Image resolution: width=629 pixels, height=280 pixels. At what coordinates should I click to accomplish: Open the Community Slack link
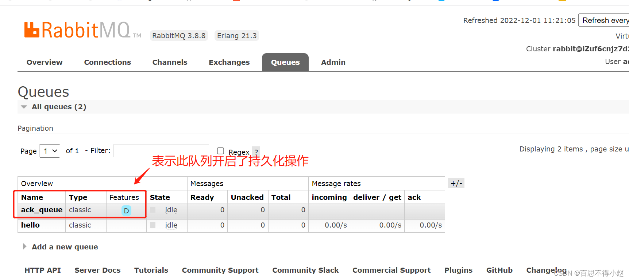pos(305,270)
